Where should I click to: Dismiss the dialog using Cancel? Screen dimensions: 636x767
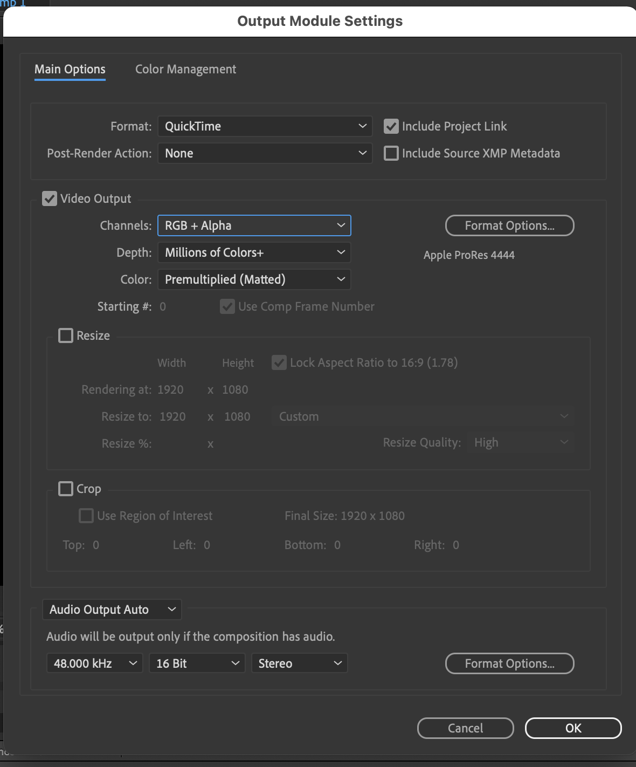[465, 728]
